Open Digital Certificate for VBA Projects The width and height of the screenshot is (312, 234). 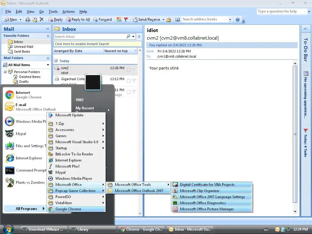212,185
